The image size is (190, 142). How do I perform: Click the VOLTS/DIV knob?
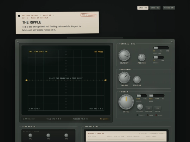(124, 55)
